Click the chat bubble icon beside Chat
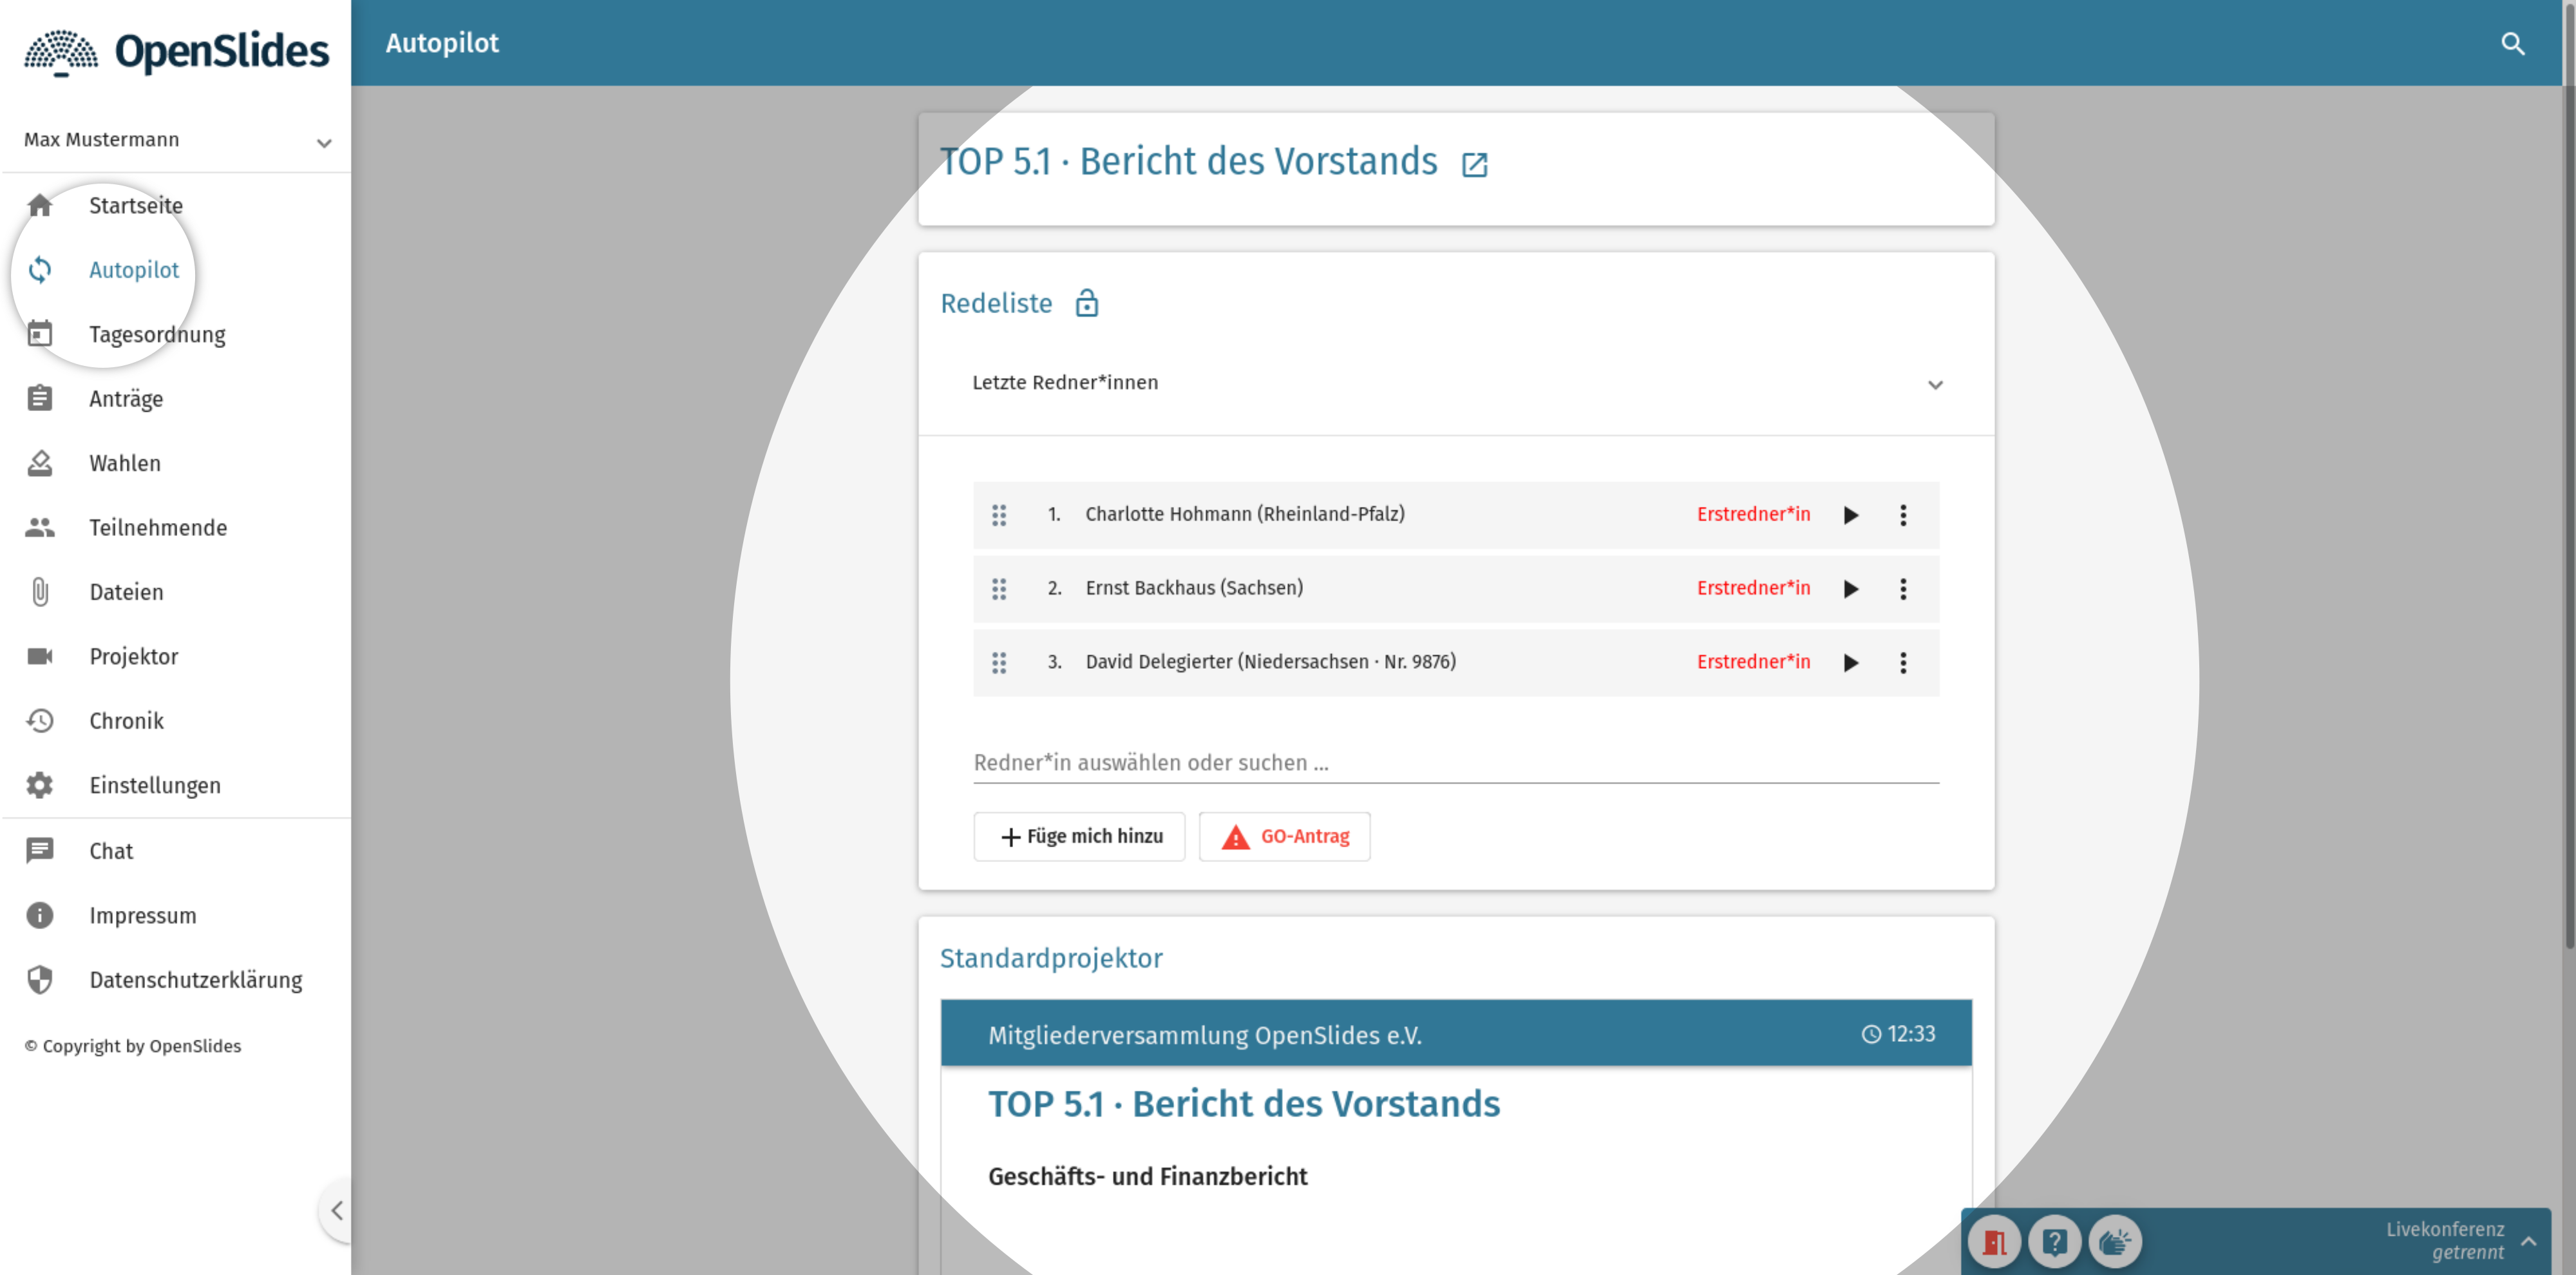 pos(40,850)
